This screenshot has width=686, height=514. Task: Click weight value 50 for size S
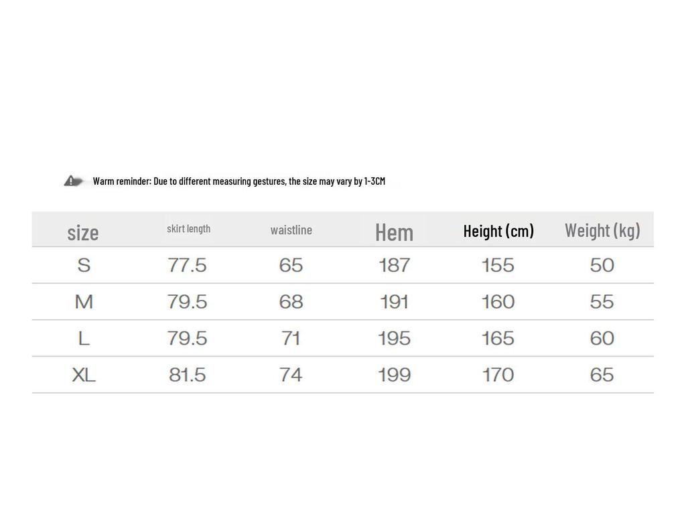click(602, 266)
